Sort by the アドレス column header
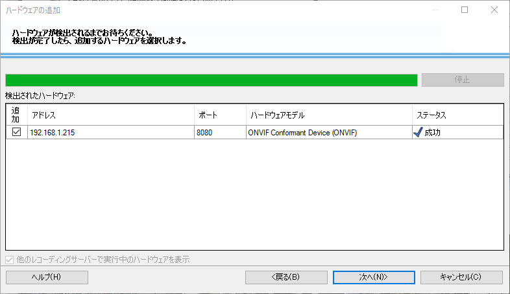This screenshot has width=510, height=294. point(111,115)
